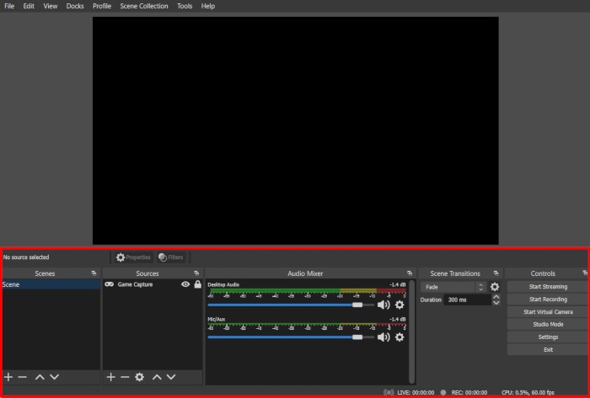590x398 pixels.
Task: Enable Studio Mode
Action: (548, 325)
